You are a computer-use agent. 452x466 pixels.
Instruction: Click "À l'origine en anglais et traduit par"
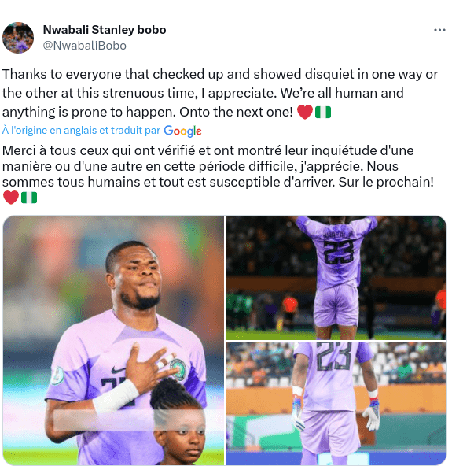(81, 131)
